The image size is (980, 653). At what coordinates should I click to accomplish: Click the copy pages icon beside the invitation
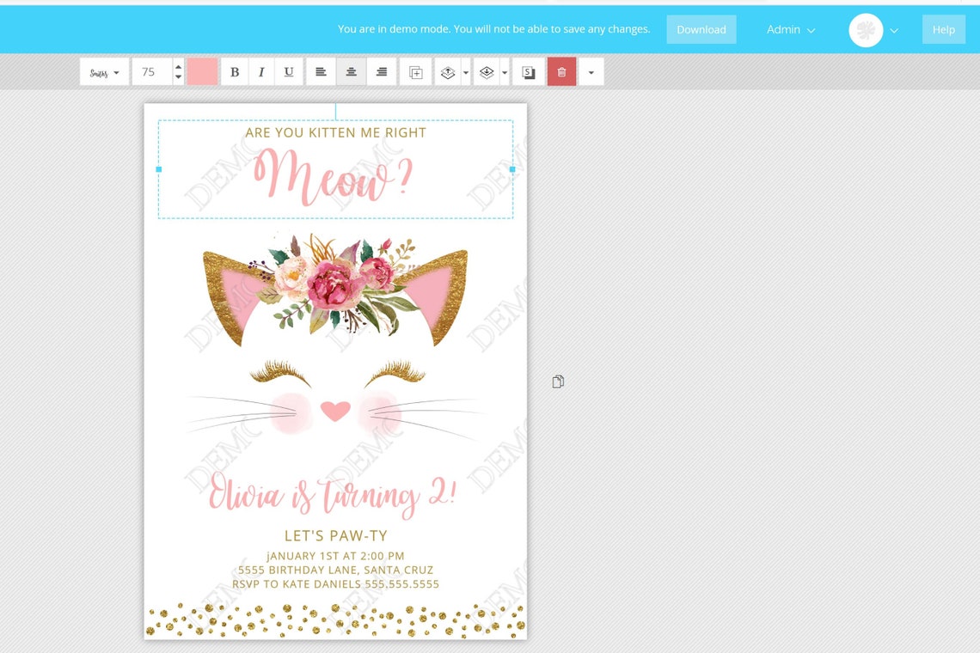[558, 381]
